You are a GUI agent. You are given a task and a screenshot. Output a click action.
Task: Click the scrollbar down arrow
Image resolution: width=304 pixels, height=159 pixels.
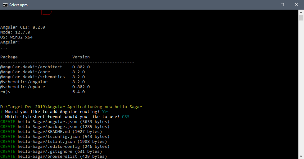click(301, 156)
